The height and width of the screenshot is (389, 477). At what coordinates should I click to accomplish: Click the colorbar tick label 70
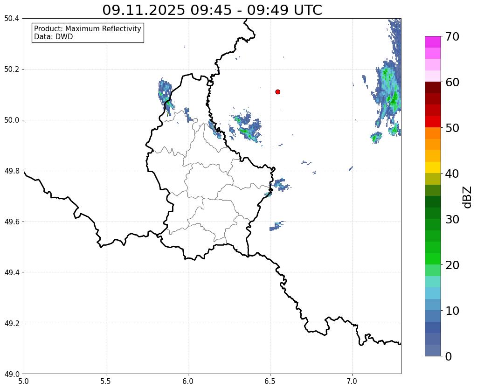pyautogui.click(x=452, y=36)
